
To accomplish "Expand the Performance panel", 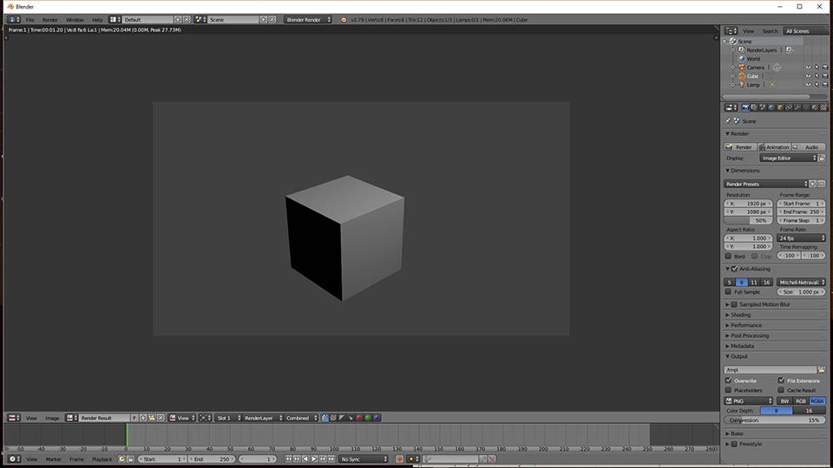I will click(x=746, y=325).
